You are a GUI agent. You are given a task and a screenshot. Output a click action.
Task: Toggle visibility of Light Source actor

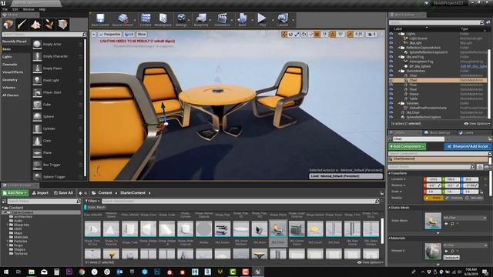pyautogui.click(x=391, y=38)
